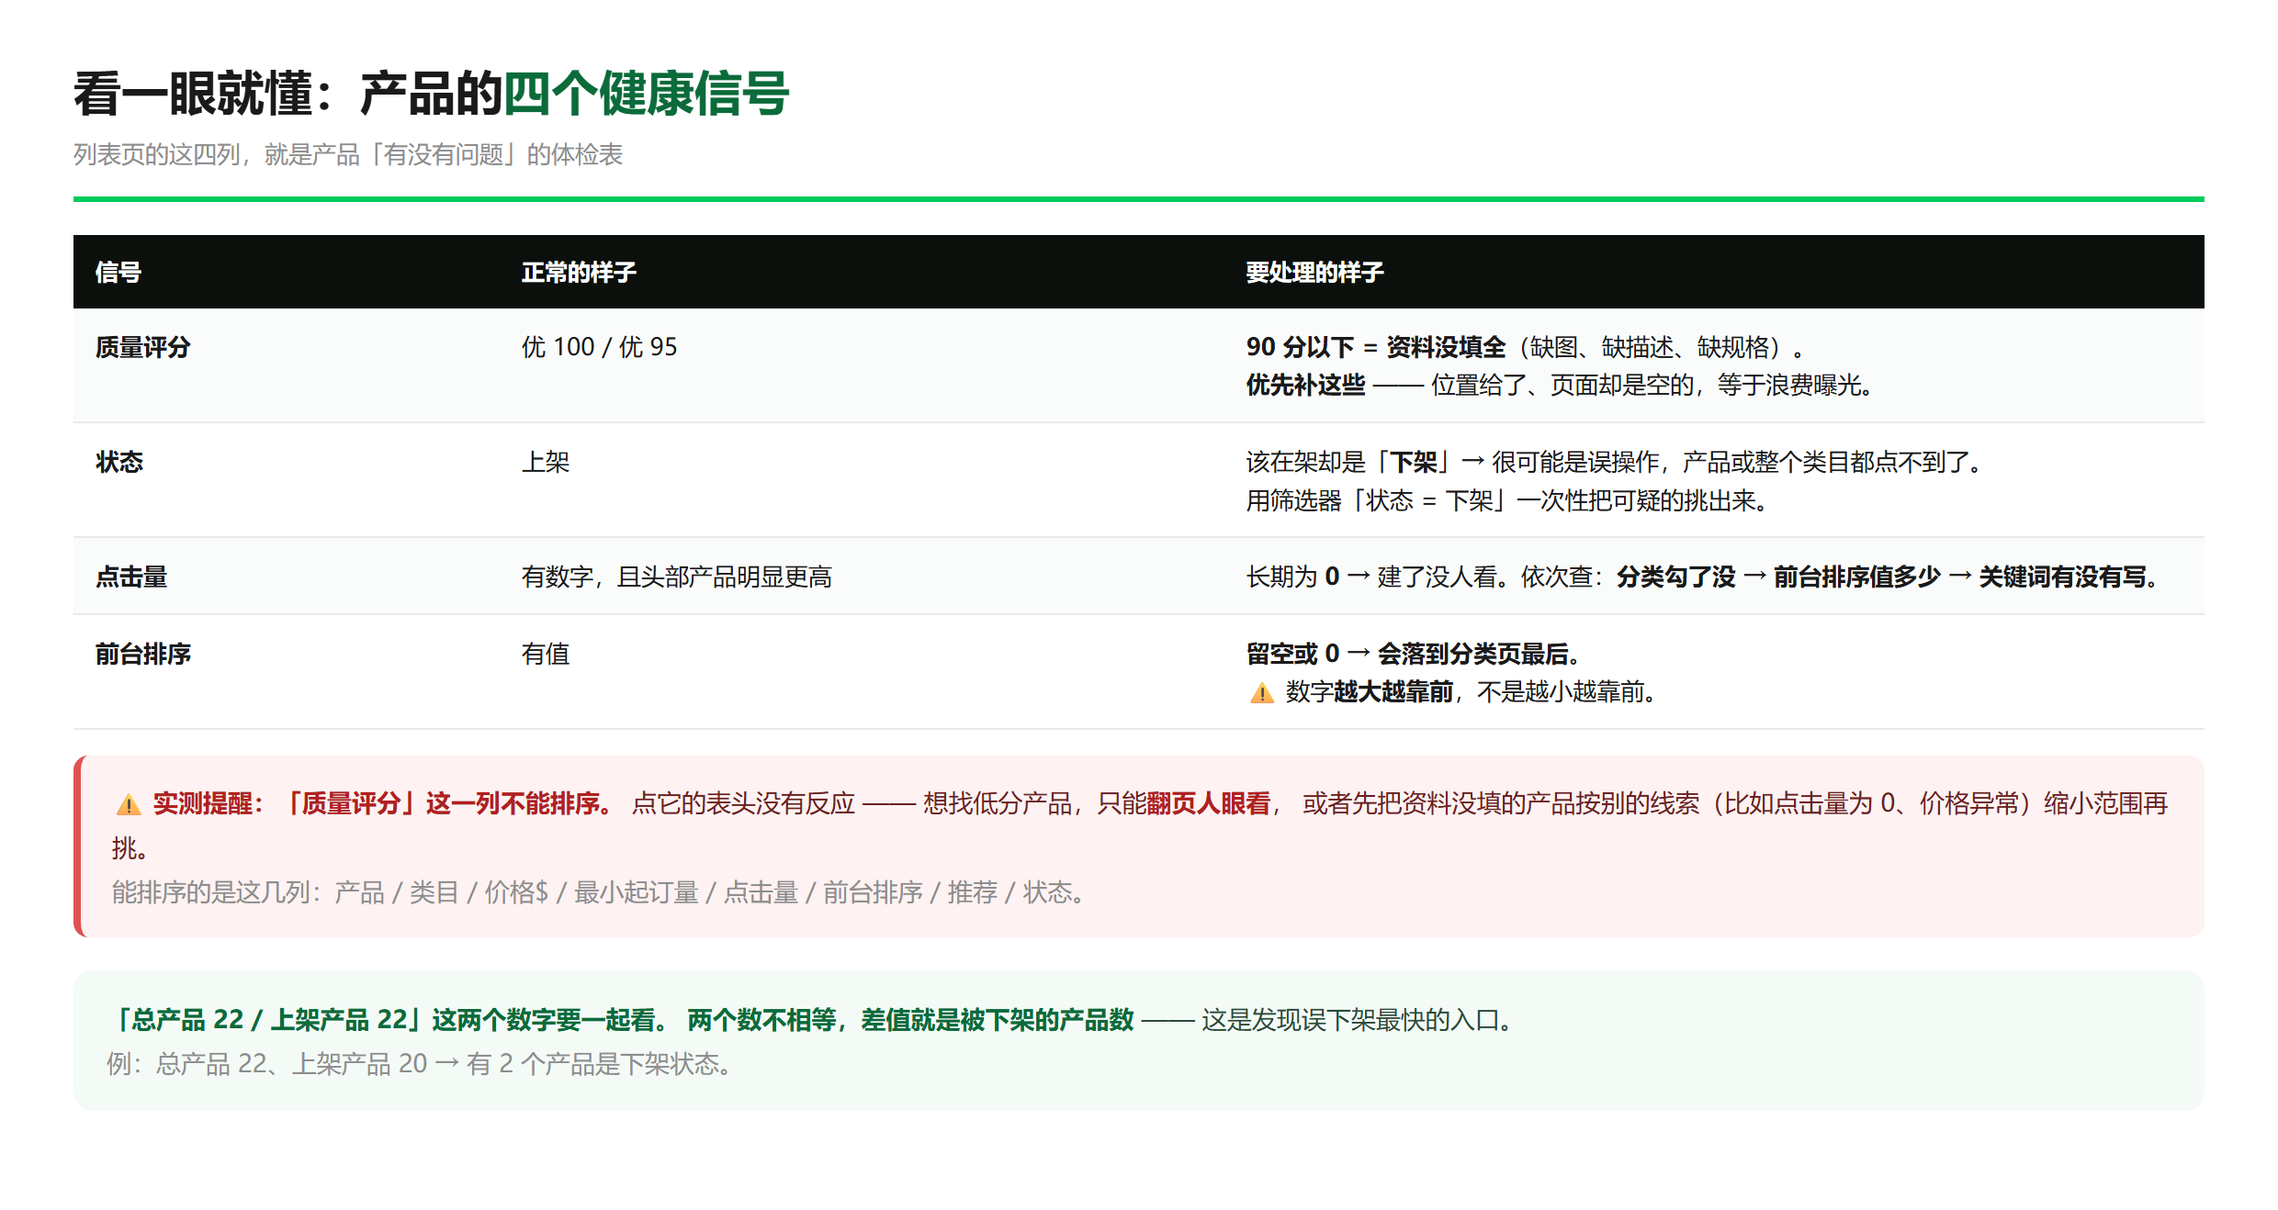Click the title 看一眼就懂：产品的四个健康信号

(431, 94)
